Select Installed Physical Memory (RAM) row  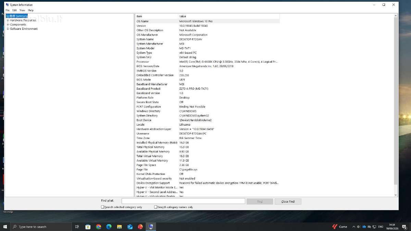pyautogui.click(x=208, y=142)
